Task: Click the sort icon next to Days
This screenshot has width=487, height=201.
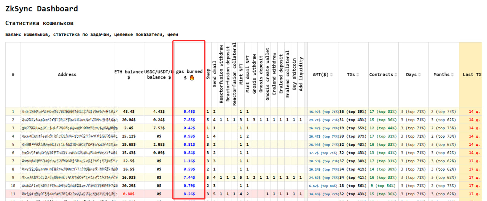Action: click(x=420, y=75)
